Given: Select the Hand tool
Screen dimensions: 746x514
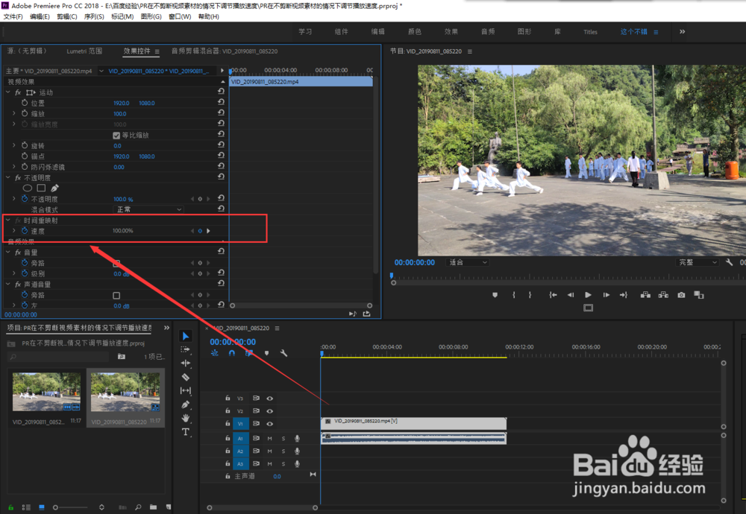Looking at the screenshot, I should (186, 418).
